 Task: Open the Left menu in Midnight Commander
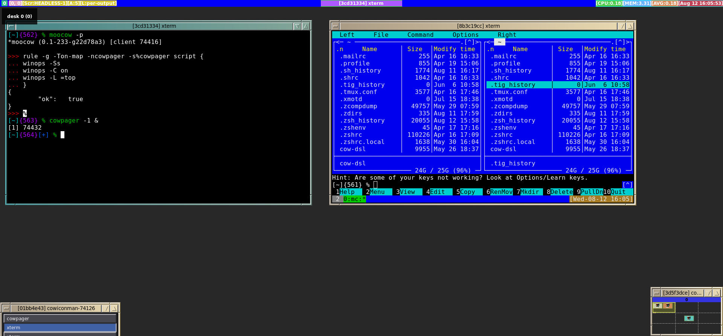(347, 35)
